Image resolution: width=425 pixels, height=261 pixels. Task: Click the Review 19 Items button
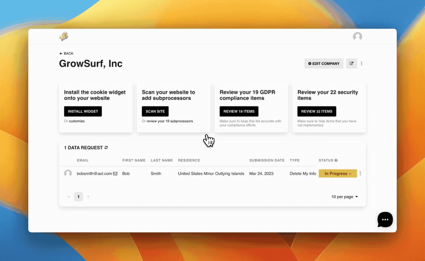coord(239,111)
